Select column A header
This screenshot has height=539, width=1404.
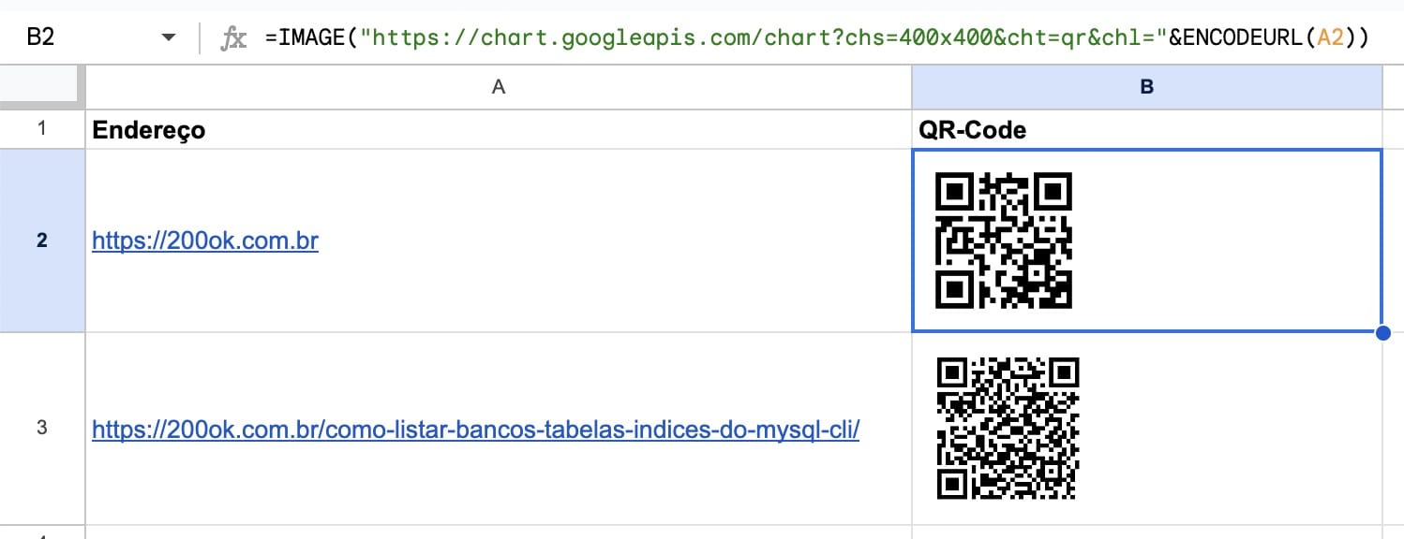tap(499, 87)
